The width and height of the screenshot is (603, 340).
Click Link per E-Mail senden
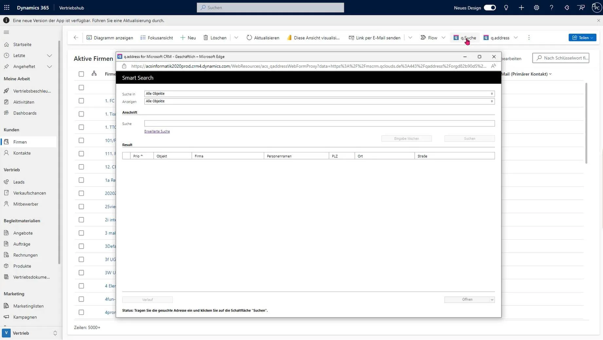click(x=375, y=38)
